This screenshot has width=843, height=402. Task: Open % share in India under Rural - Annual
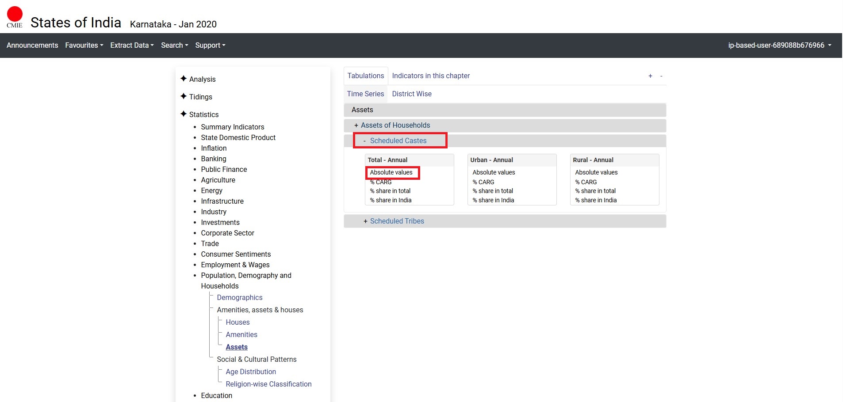[595, 200]
